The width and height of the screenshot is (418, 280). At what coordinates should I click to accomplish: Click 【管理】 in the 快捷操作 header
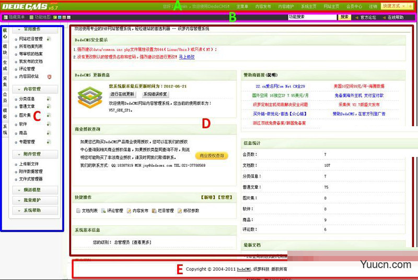(x=225, y=197)
